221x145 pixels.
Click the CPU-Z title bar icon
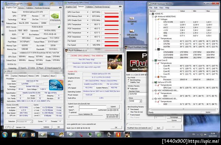tap(6, 71)
